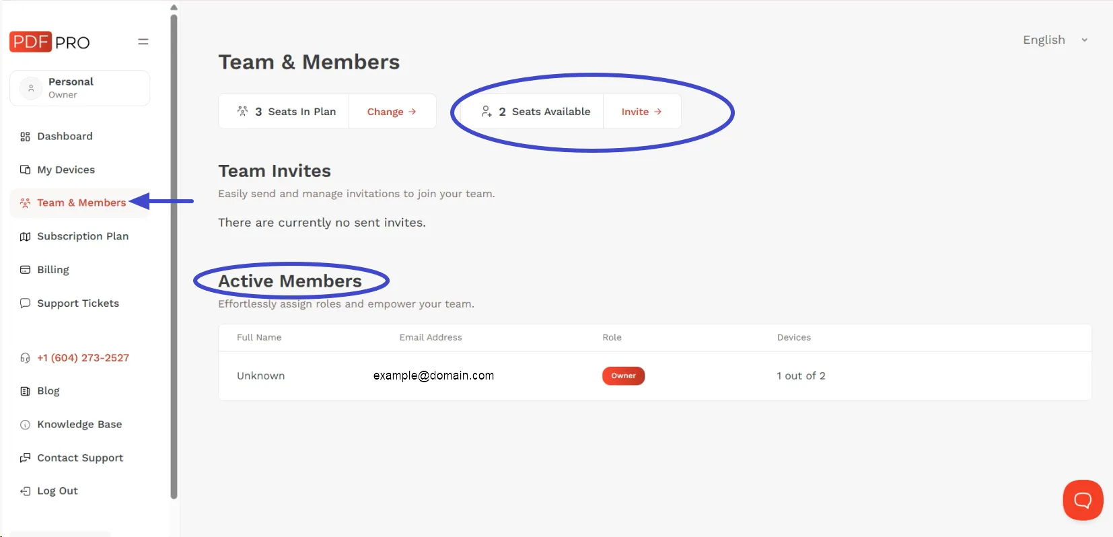Screen dimensions: 1113x537
Task: Open My Devices page
Action: (66, 170)
